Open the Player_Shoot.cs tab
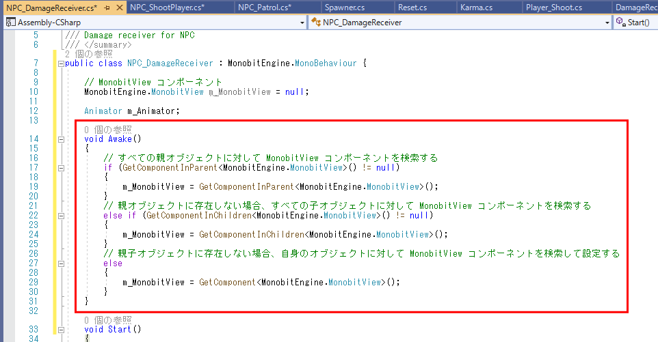658x342 pixels. (x=554, y=8)
